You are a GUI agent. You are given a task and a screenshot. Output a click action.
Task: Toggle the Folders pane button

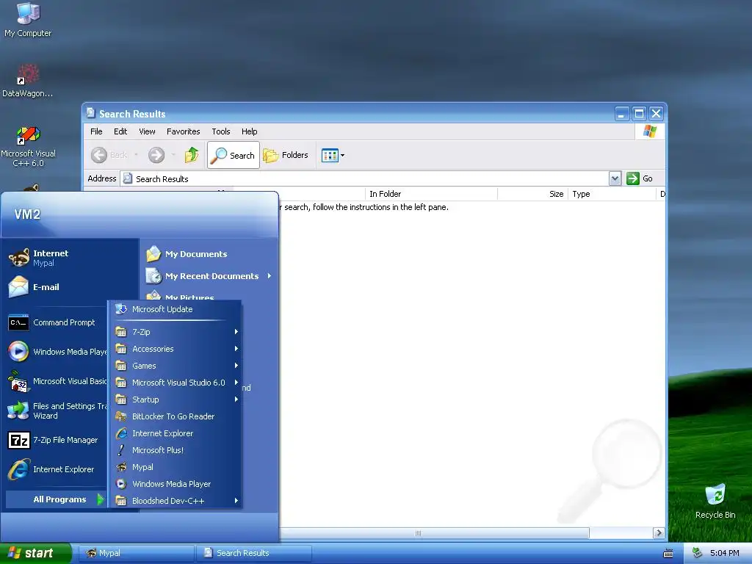(286, 155)
